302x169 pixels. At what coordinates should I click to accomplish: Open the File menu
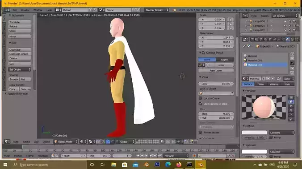pos(15,10)
